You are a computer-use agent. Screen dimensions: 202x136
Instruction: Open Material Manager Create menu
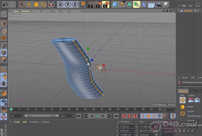[17, 122]
